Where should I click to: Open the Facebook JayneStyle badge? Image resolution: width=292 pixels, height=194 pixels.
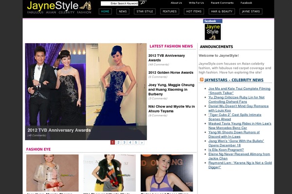click(x=213, y=30)
